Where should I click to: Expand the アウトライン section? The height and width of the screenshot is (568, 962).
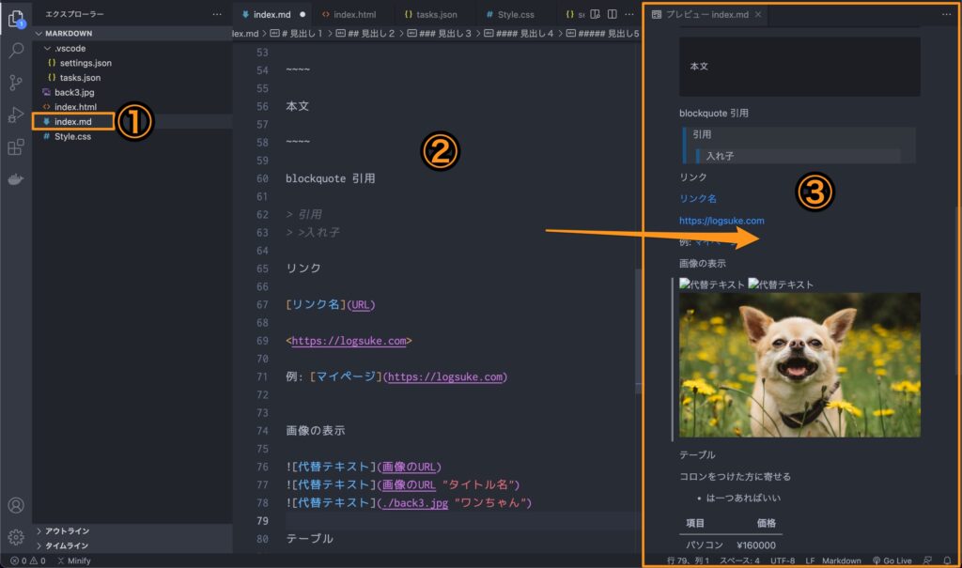pyautogui.click(x=66, y=530)
